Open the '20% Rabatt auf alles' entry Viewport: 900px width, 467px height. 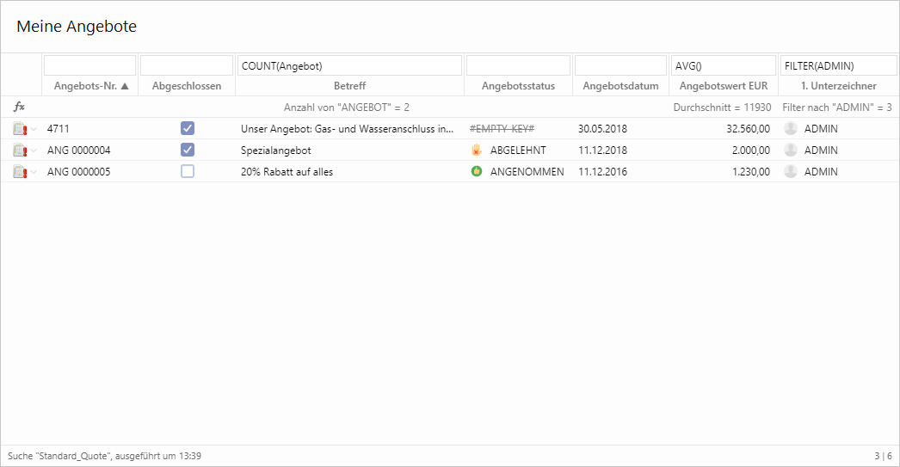pyautogui.click(x=287, y=172)
